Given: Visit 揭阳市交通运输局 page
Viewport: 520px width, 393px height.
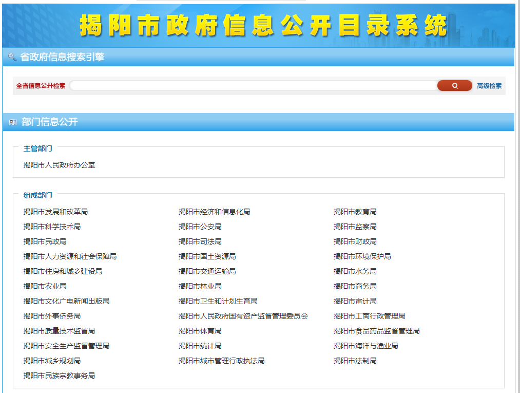Looking at the screenshot, I should pyautogui.click(x=207, y=272).
